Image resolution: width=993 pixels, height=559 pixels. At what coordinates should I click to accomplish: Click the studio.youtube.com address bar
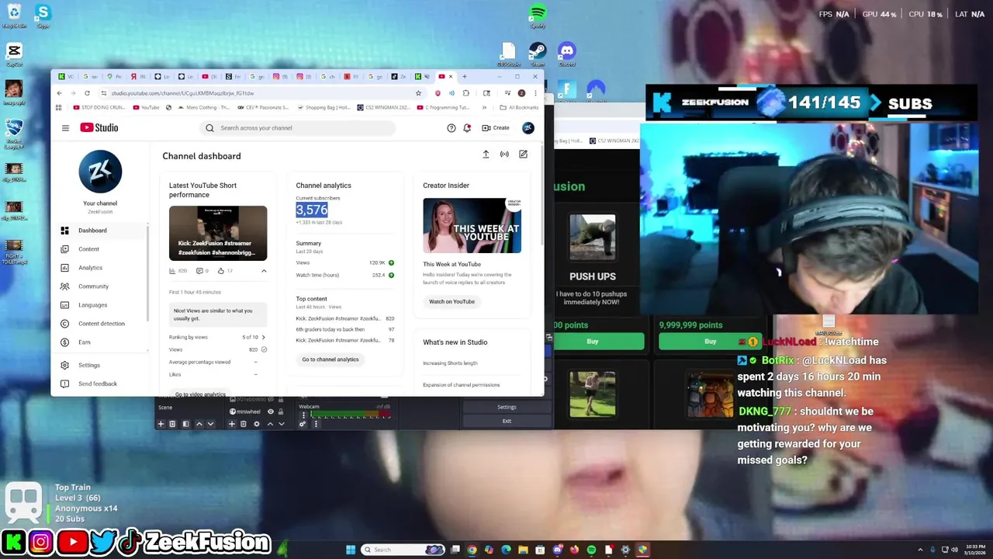tap(264, 93)
